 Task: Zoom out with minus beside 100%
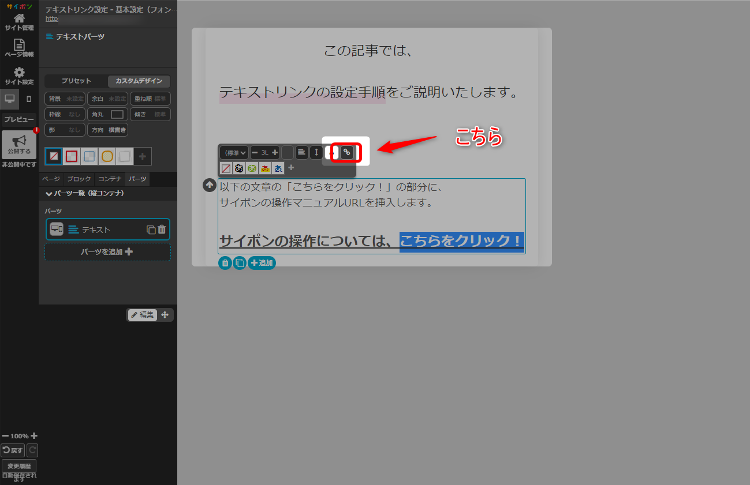[5, 436]
